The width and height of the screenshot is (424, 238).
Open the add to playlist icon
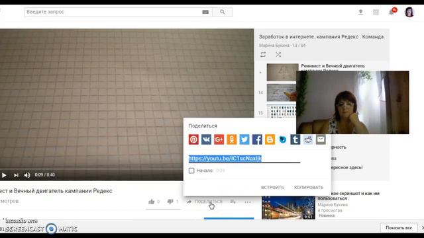233,202
